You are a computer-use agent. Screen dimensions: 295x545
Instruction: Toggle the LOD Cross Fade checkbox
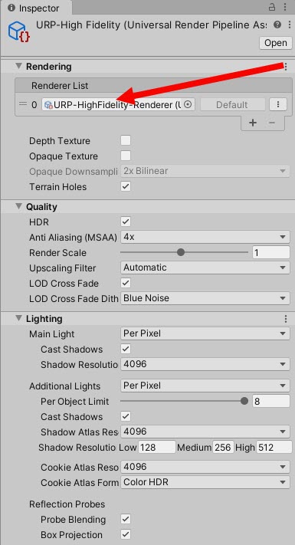click(126, 283)
